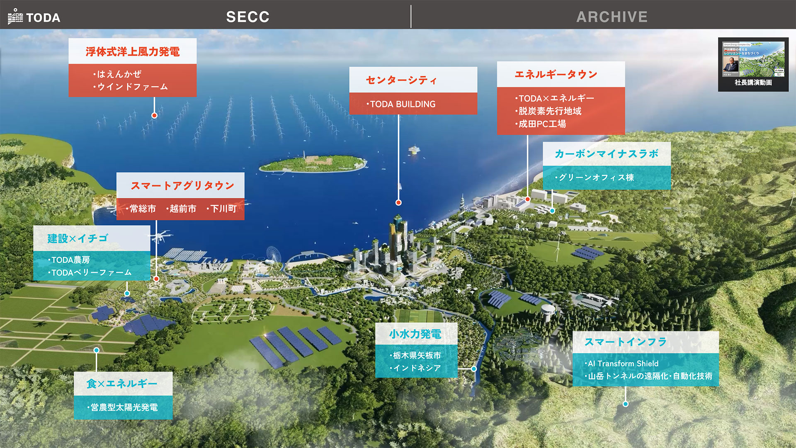Select the ウインドファーム link
This screenshot has height=448, width=796.
(132, 87)
